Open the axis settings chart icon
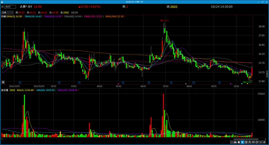 (250, 142)
